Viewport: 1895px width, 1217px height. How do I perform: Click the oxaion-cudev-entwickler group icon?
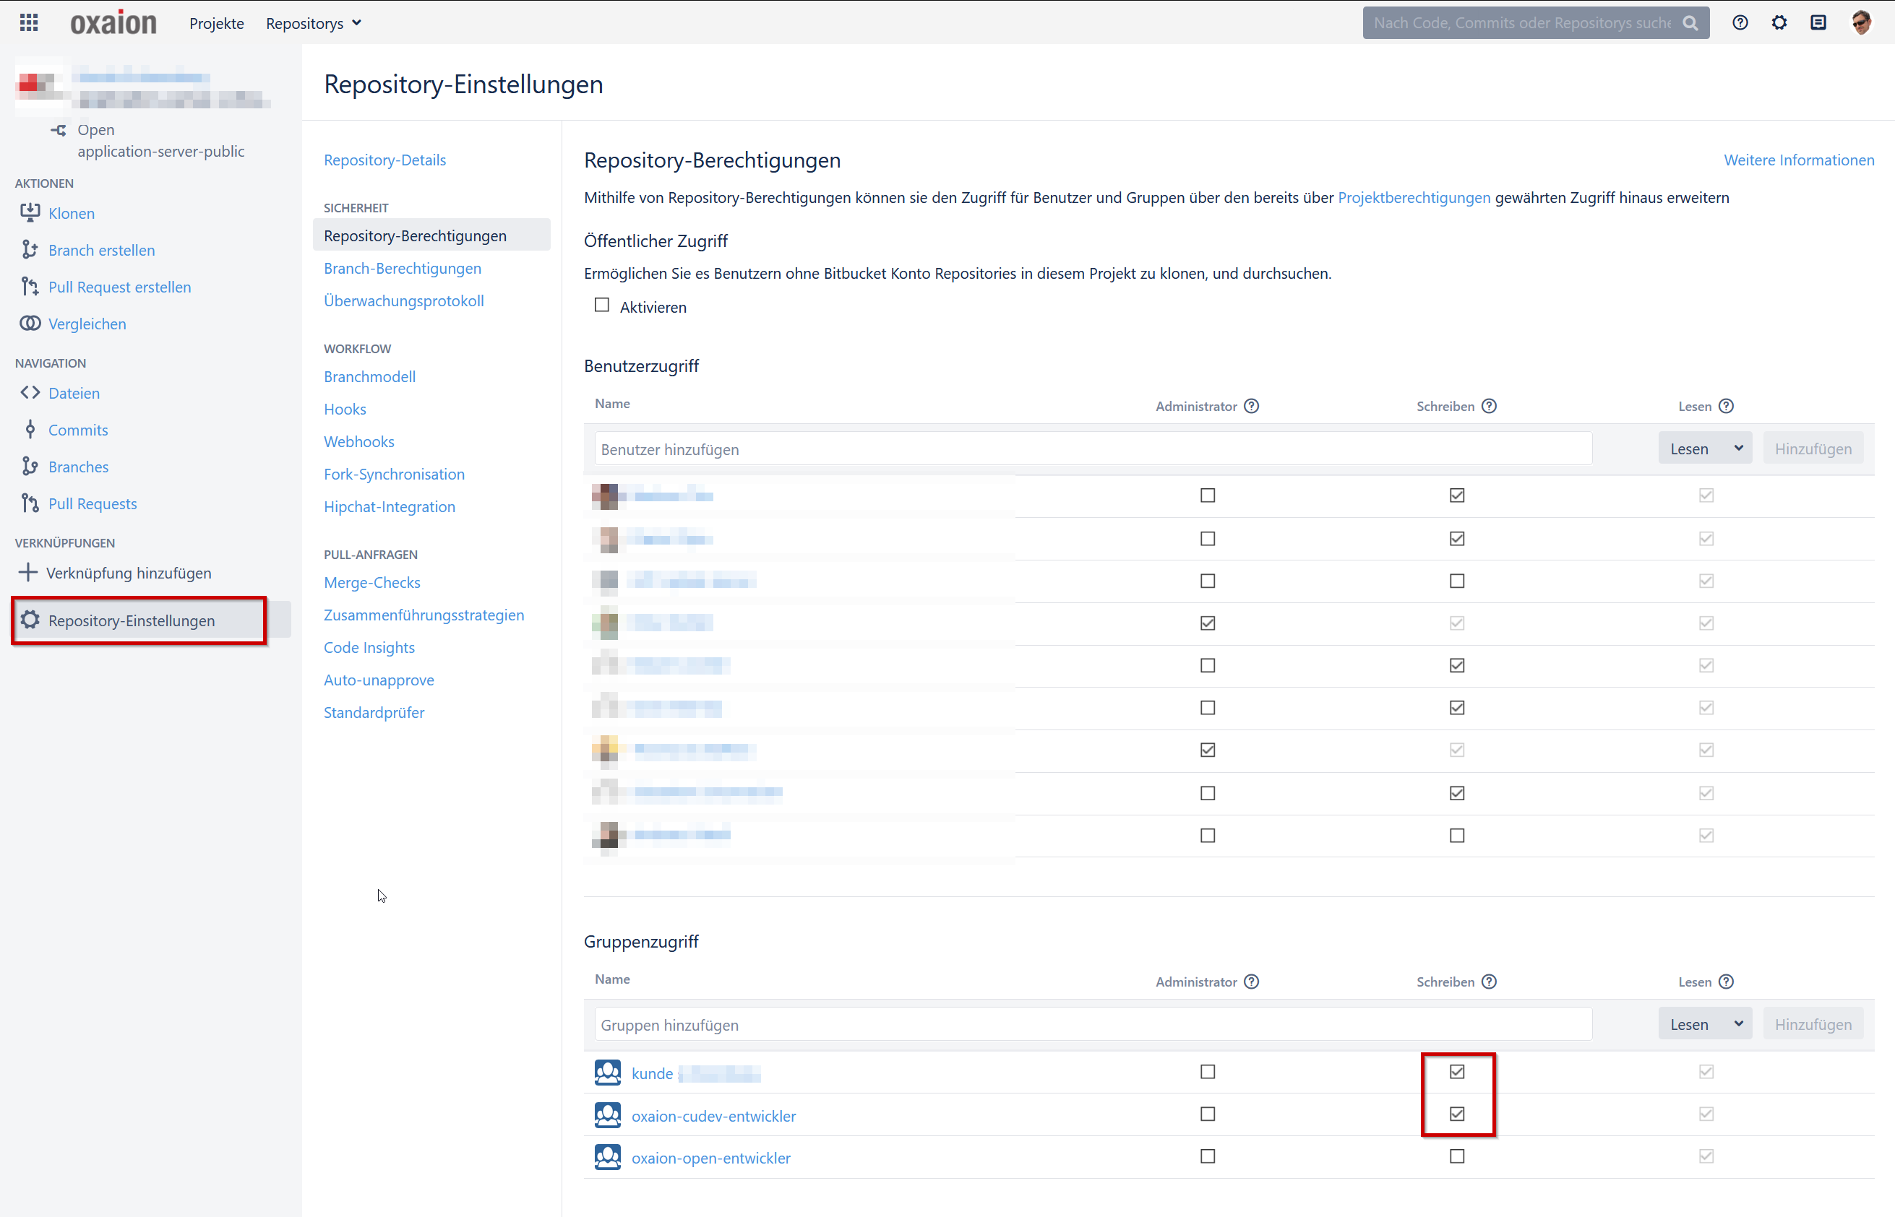(607, 1115)
